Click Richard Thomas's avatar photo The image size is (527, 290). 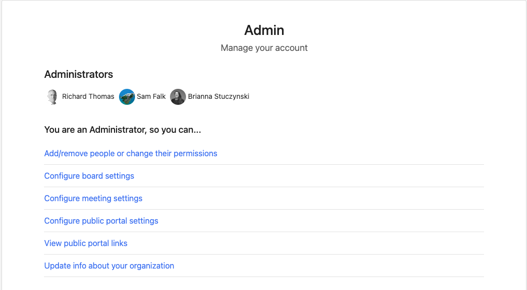52,97
